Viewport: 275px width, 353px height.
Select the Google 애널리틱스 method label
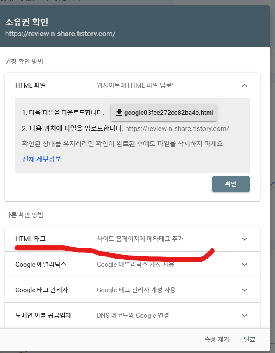tap(41, 264)
